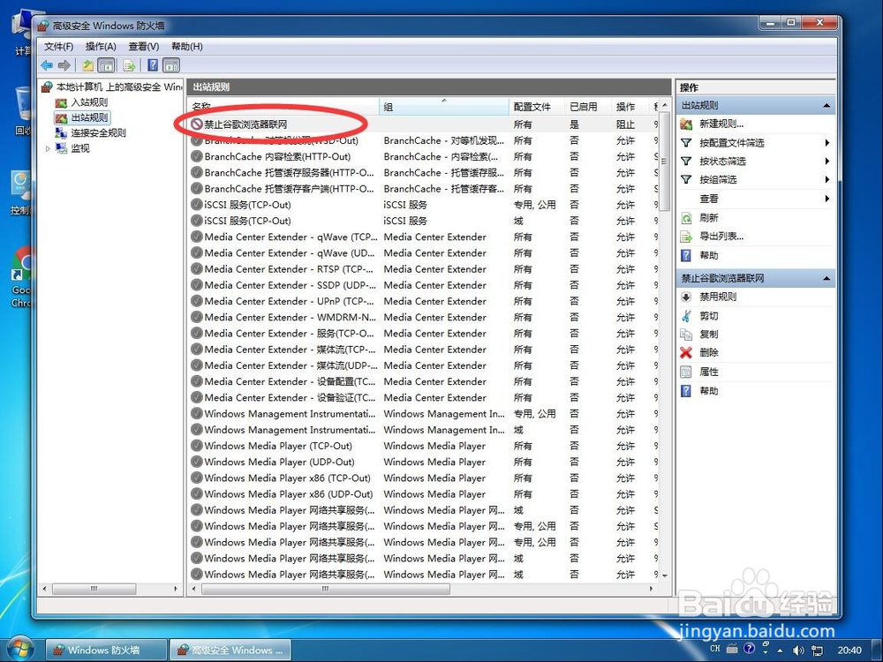The width and height of the screenshot is (883, 662).
Task: Click the back navigation arrow in the toolbar
Action: [46, 65]
